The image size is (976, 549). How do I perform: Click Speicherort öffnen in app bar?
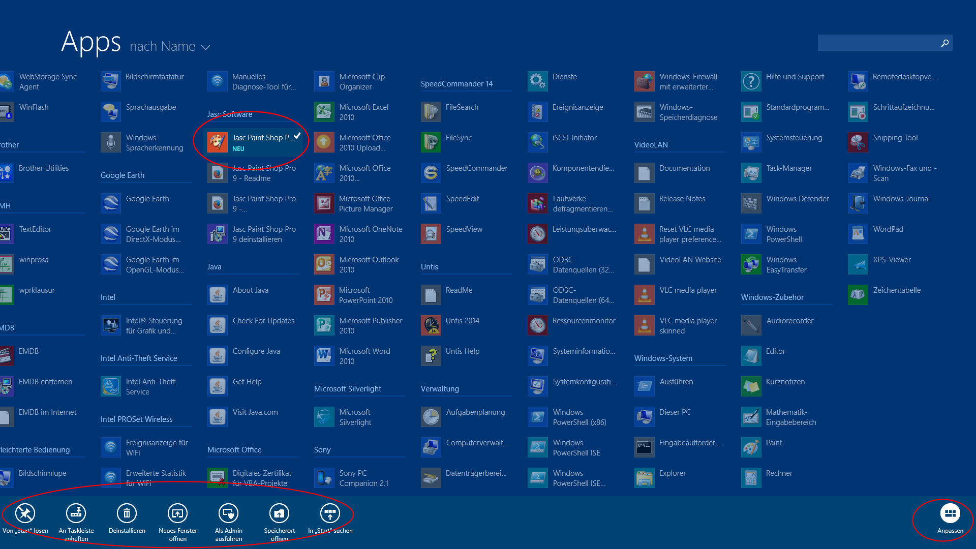pos(279,513)
